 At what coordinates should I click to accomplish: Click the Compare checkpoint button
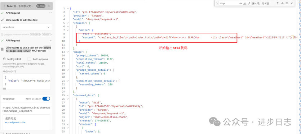click(35, 34)
